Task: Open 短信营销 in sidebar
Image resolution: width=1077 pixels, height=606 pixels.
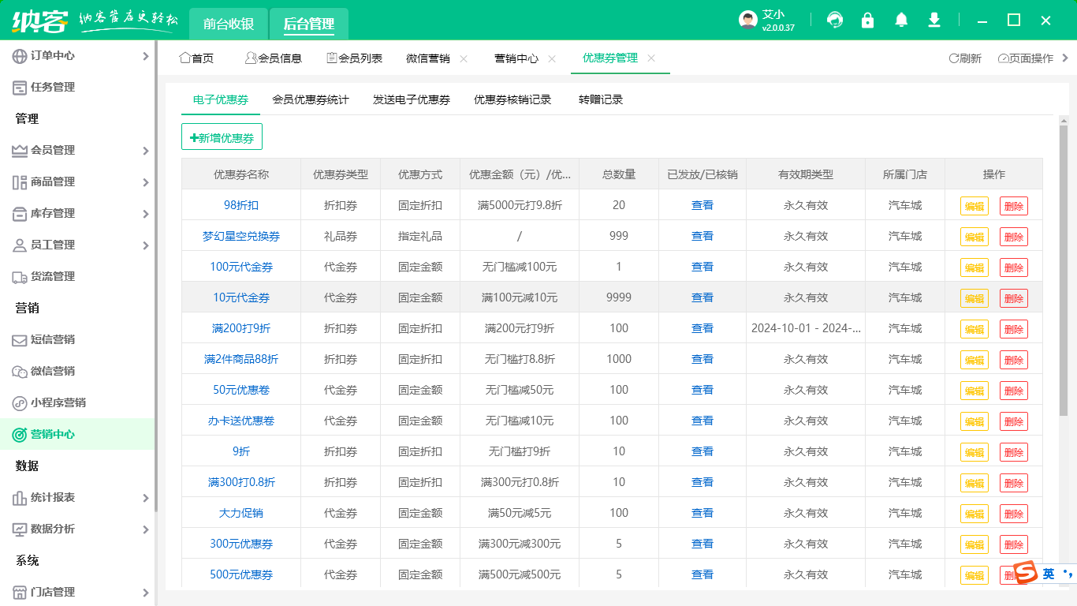Action: coord(52,339)
